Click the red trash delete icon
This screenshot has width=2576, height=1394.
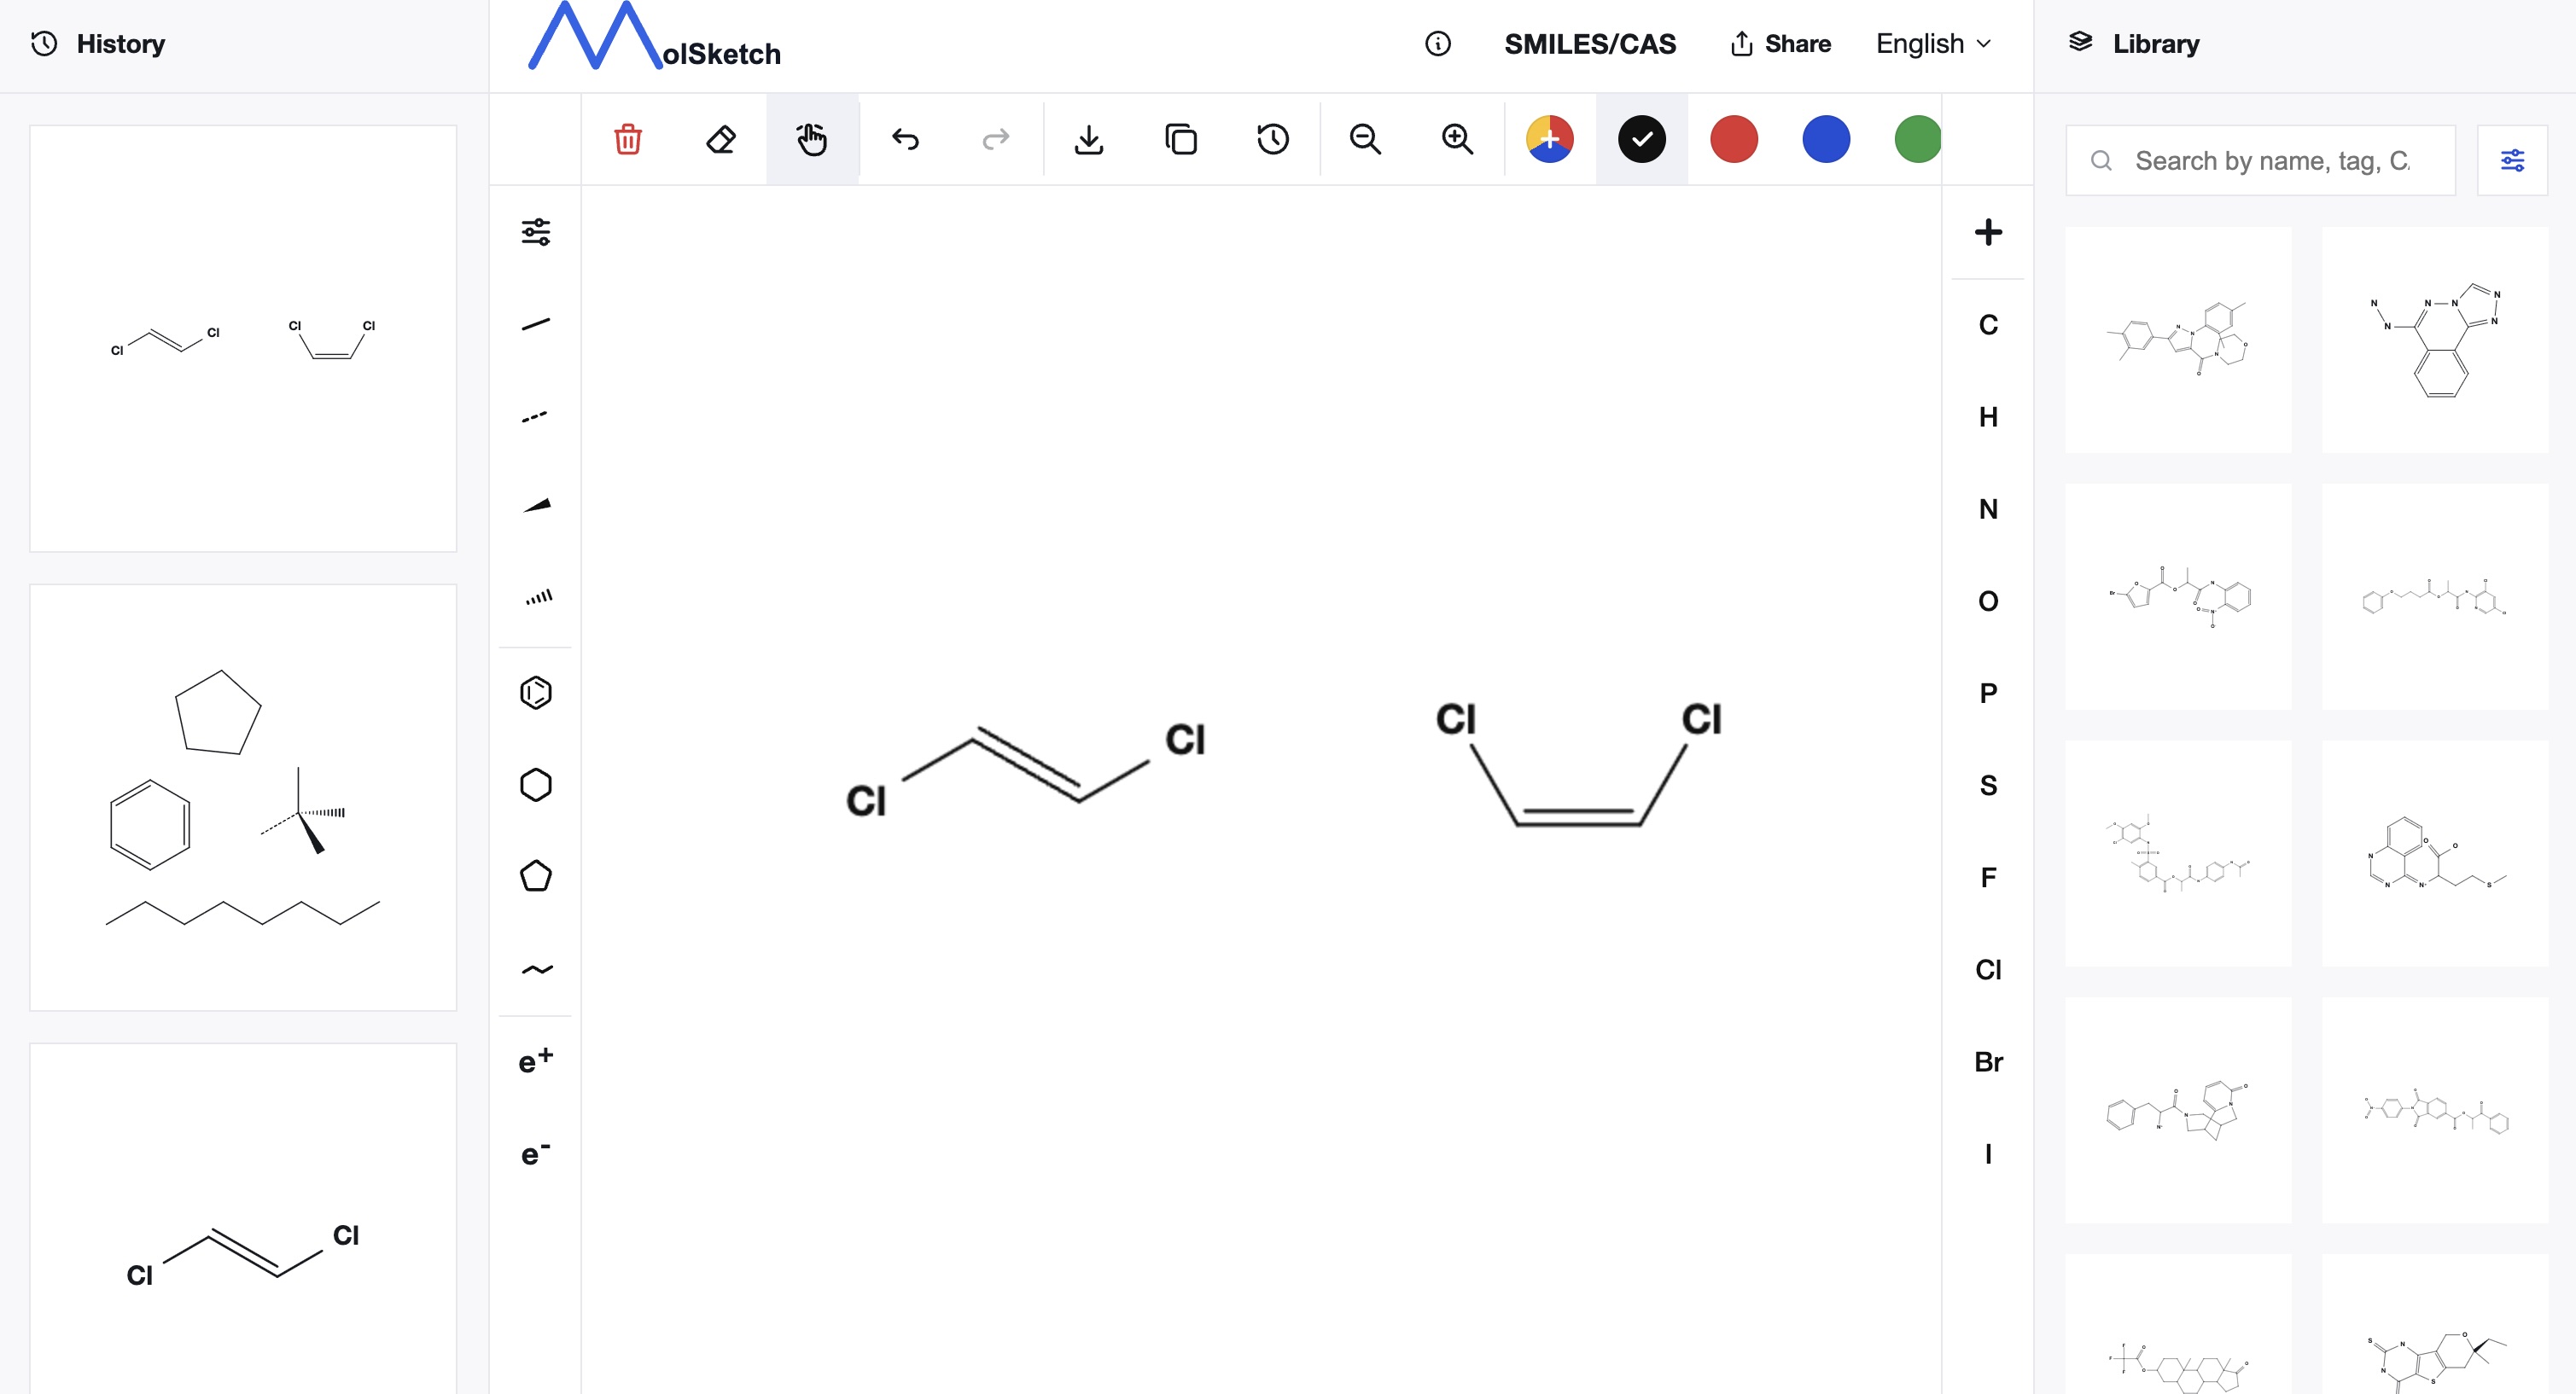click(628, 139)
